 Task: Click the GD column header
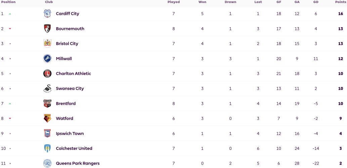[x=315, y=2]
